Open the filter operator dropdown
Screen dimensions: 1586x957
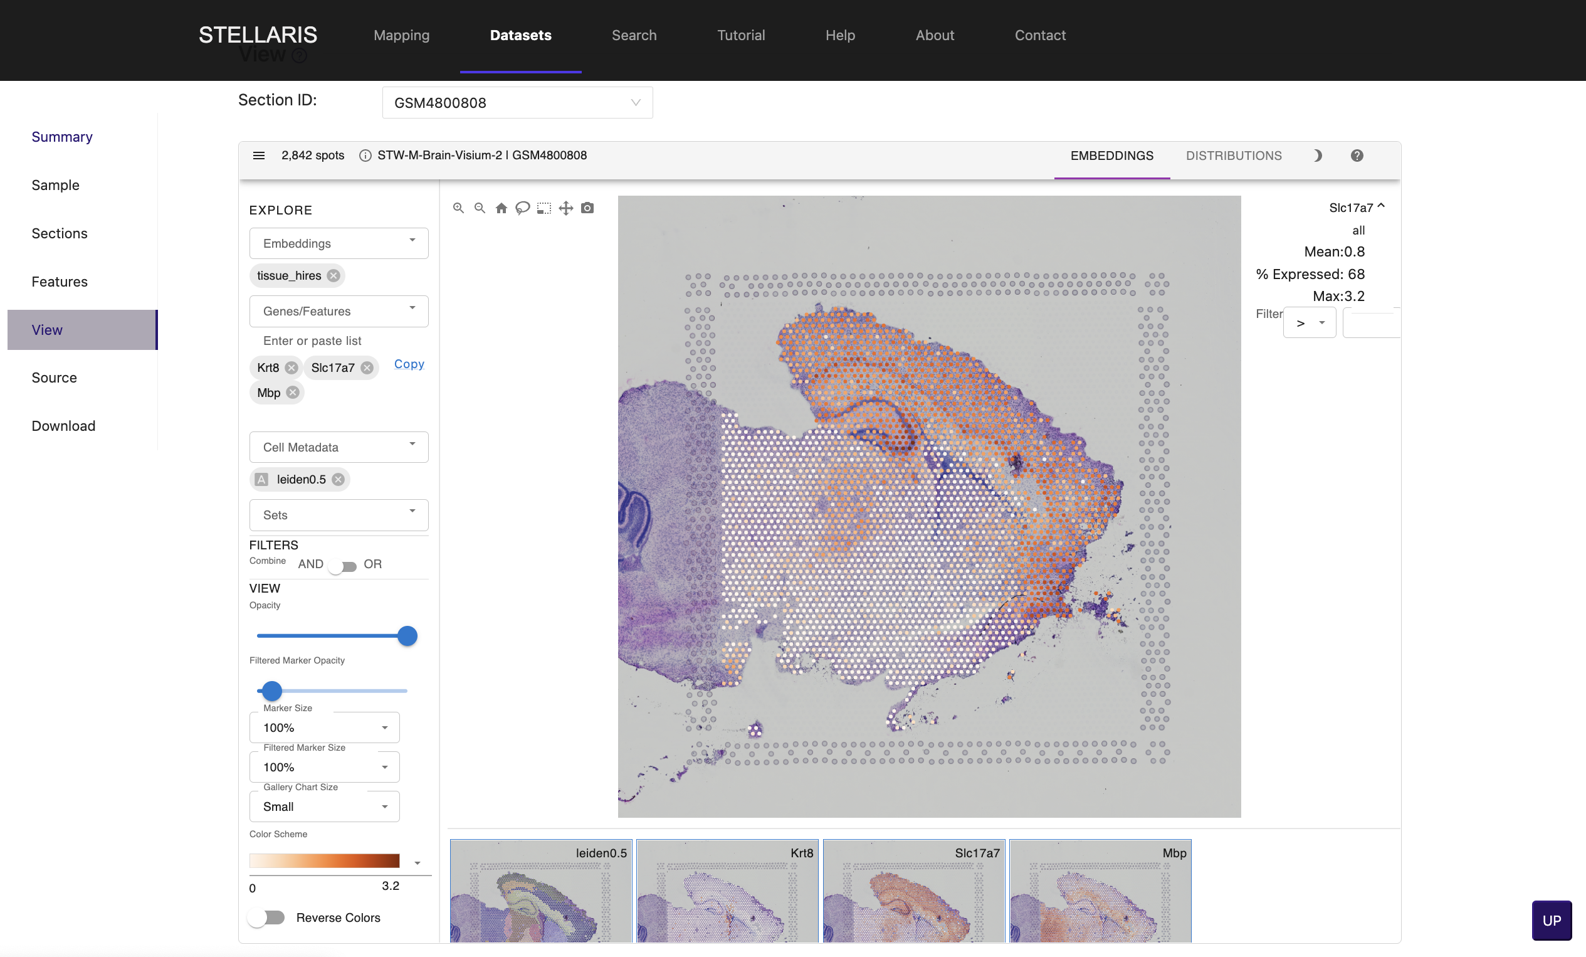click(x=1309, y=322)
